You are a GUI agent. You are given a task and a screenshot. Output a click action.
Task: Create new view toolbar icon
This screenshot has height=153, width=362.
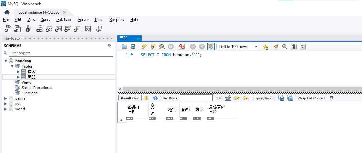pyautogui.click(x=58, y=29)
